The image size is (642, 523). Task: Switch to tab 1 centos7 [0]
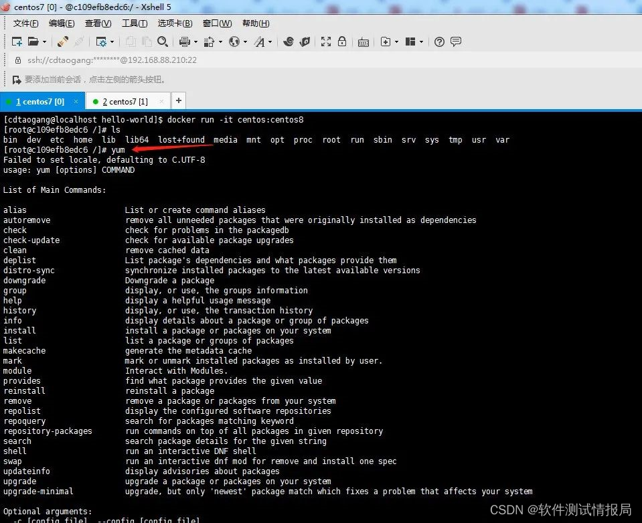click(40, 102)
